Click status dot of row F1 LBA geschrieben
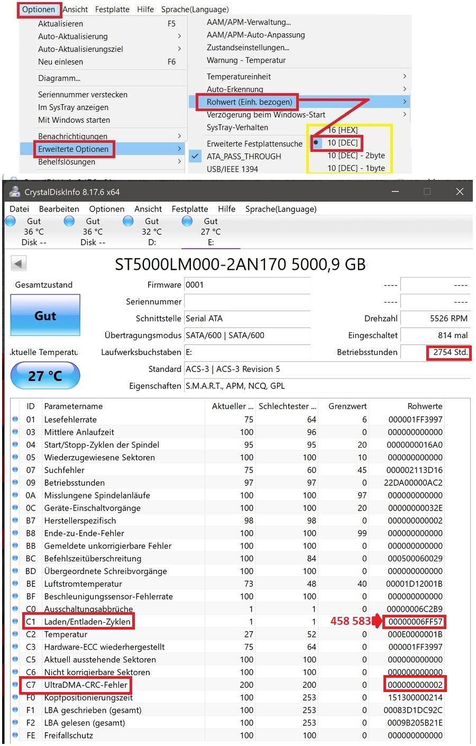This screenshot has width=476, height=746. point(15,711)
